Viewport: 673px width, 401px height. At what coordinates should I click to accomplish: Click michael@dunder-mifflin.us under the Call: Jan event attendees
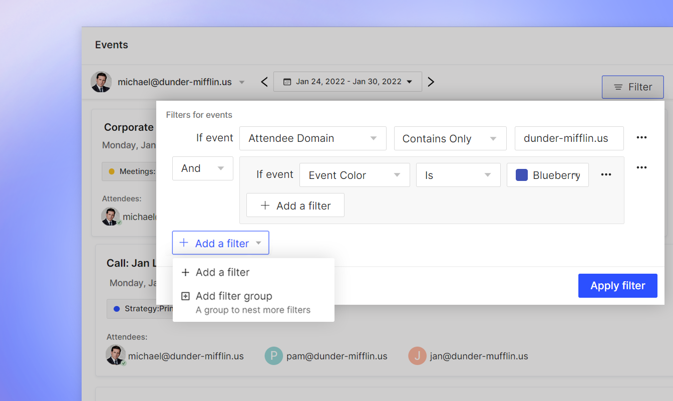click(186, 356)
